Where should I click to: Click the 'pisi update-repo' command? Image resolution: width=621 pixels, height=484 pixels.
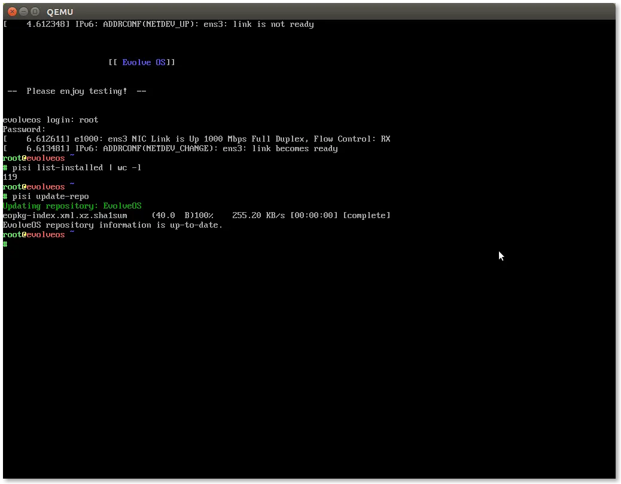50,197
